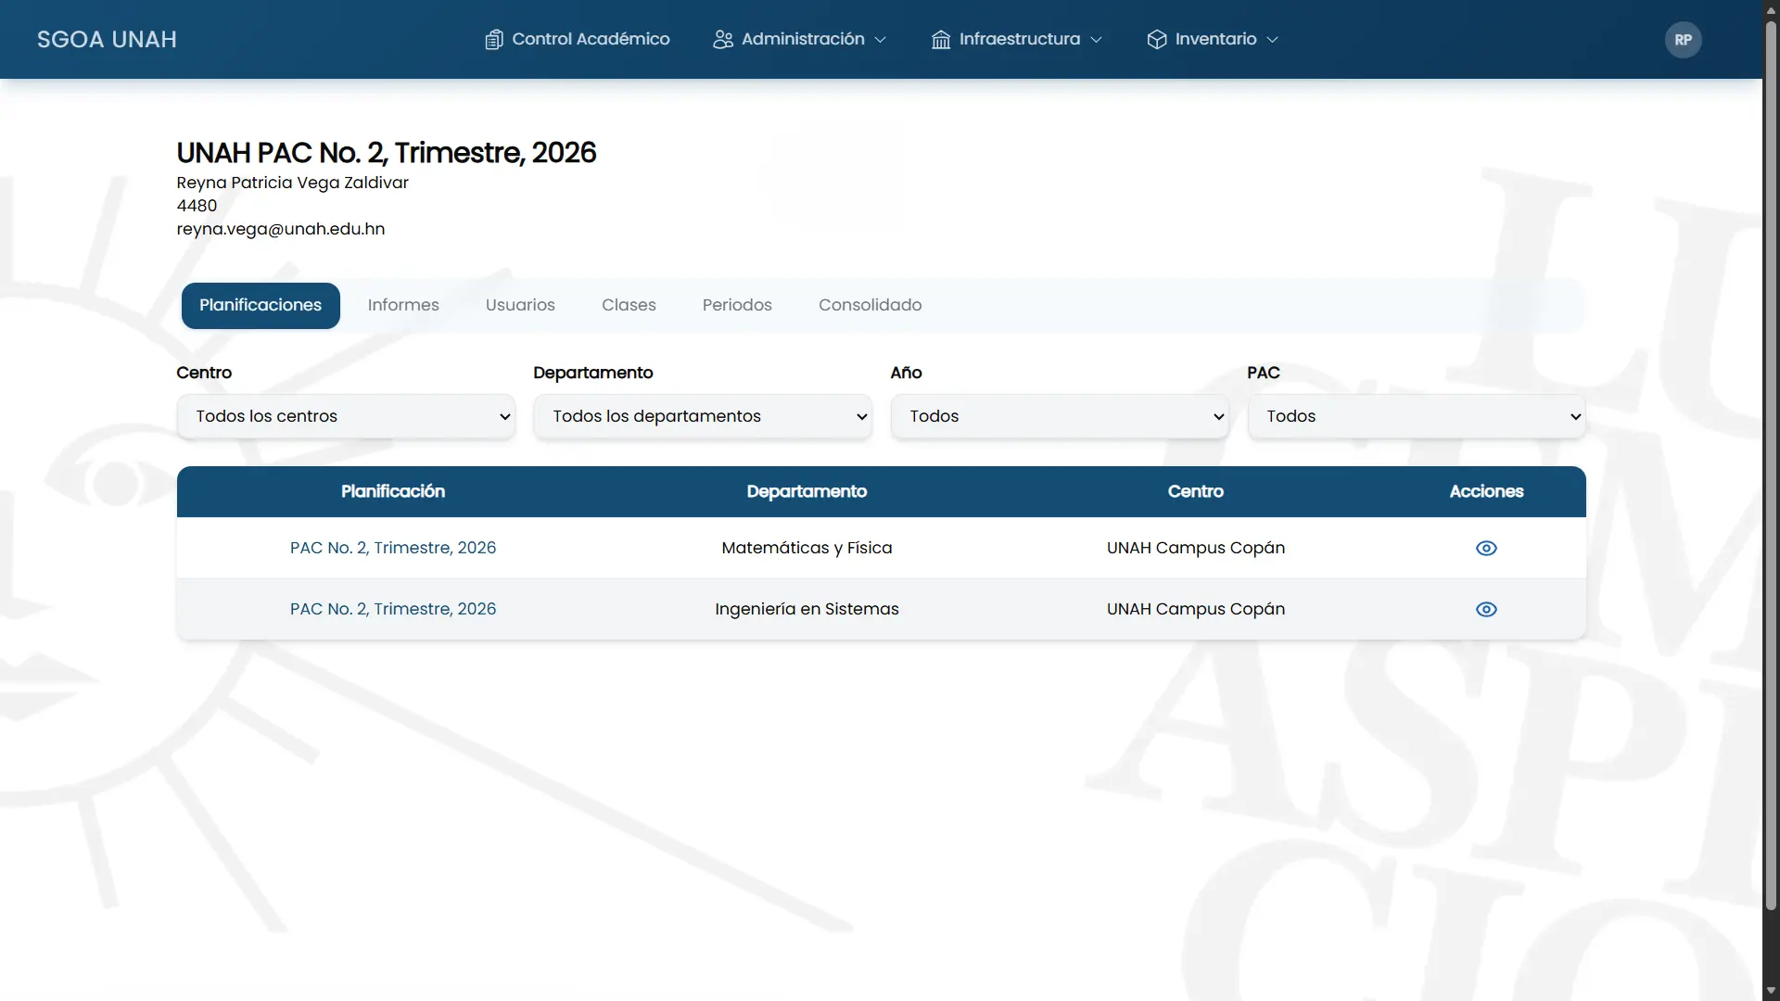The height and width of the screenshot is (1001, 1780).
Task: Click the Ingeniería en Sistemas department cell
Action: (807, 609)
